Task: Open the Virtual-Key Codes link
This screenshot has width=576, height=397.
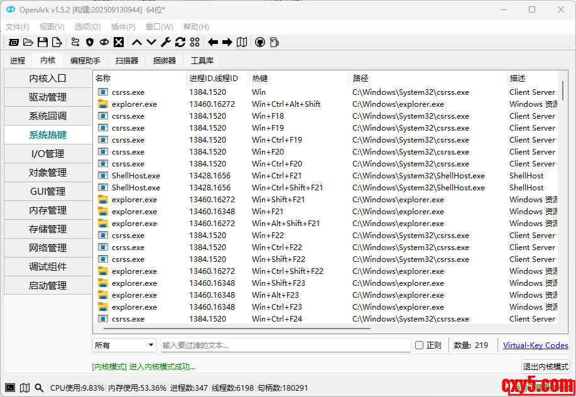Action: coord(535,345)
